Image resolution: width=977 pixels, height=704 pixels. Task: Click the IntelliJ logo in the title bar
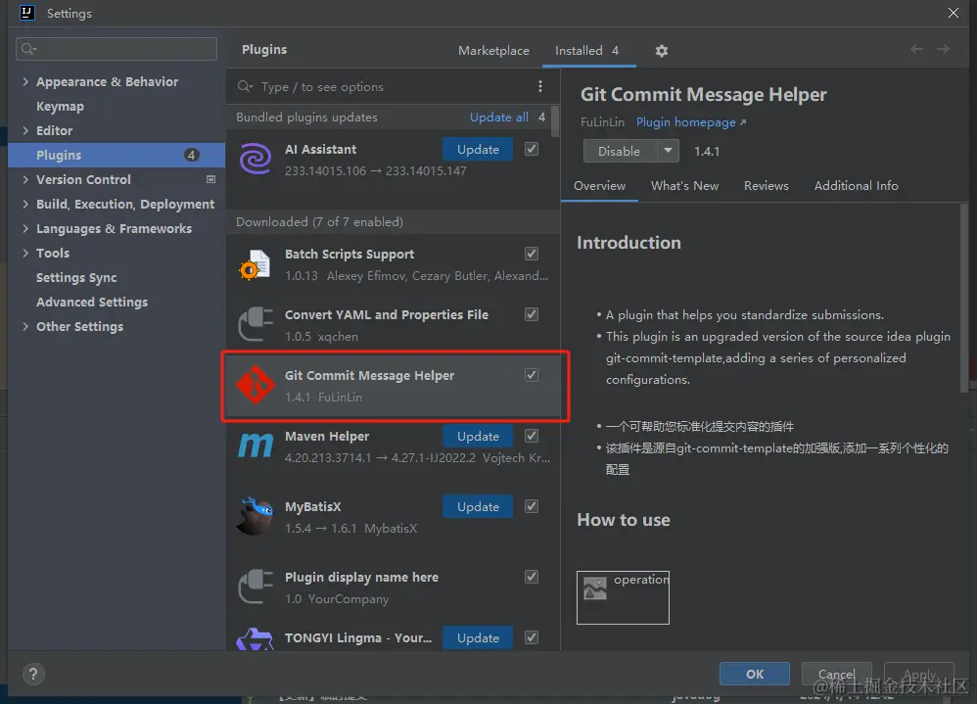pyautogui.click(x=26, y=13)
